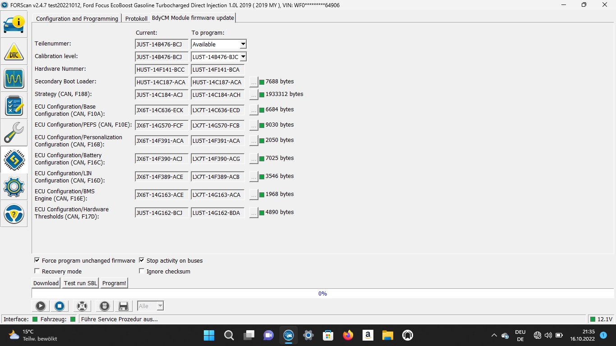Open the oscilloscope live data section
Image resolution: width=616 pixels, height=346 pixels.
tap(14, 79)
